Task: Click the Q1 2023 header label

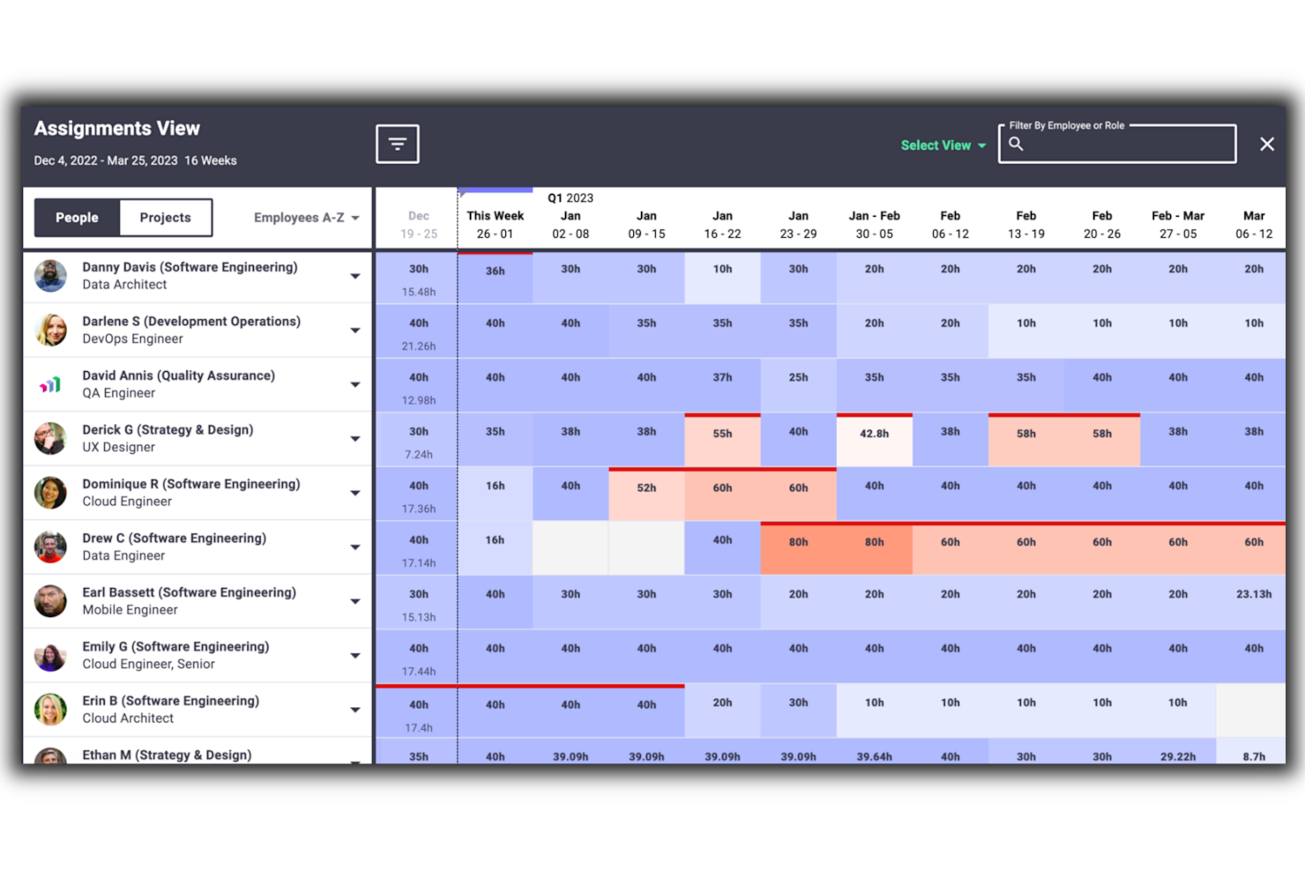Action: tap(570, 197)
